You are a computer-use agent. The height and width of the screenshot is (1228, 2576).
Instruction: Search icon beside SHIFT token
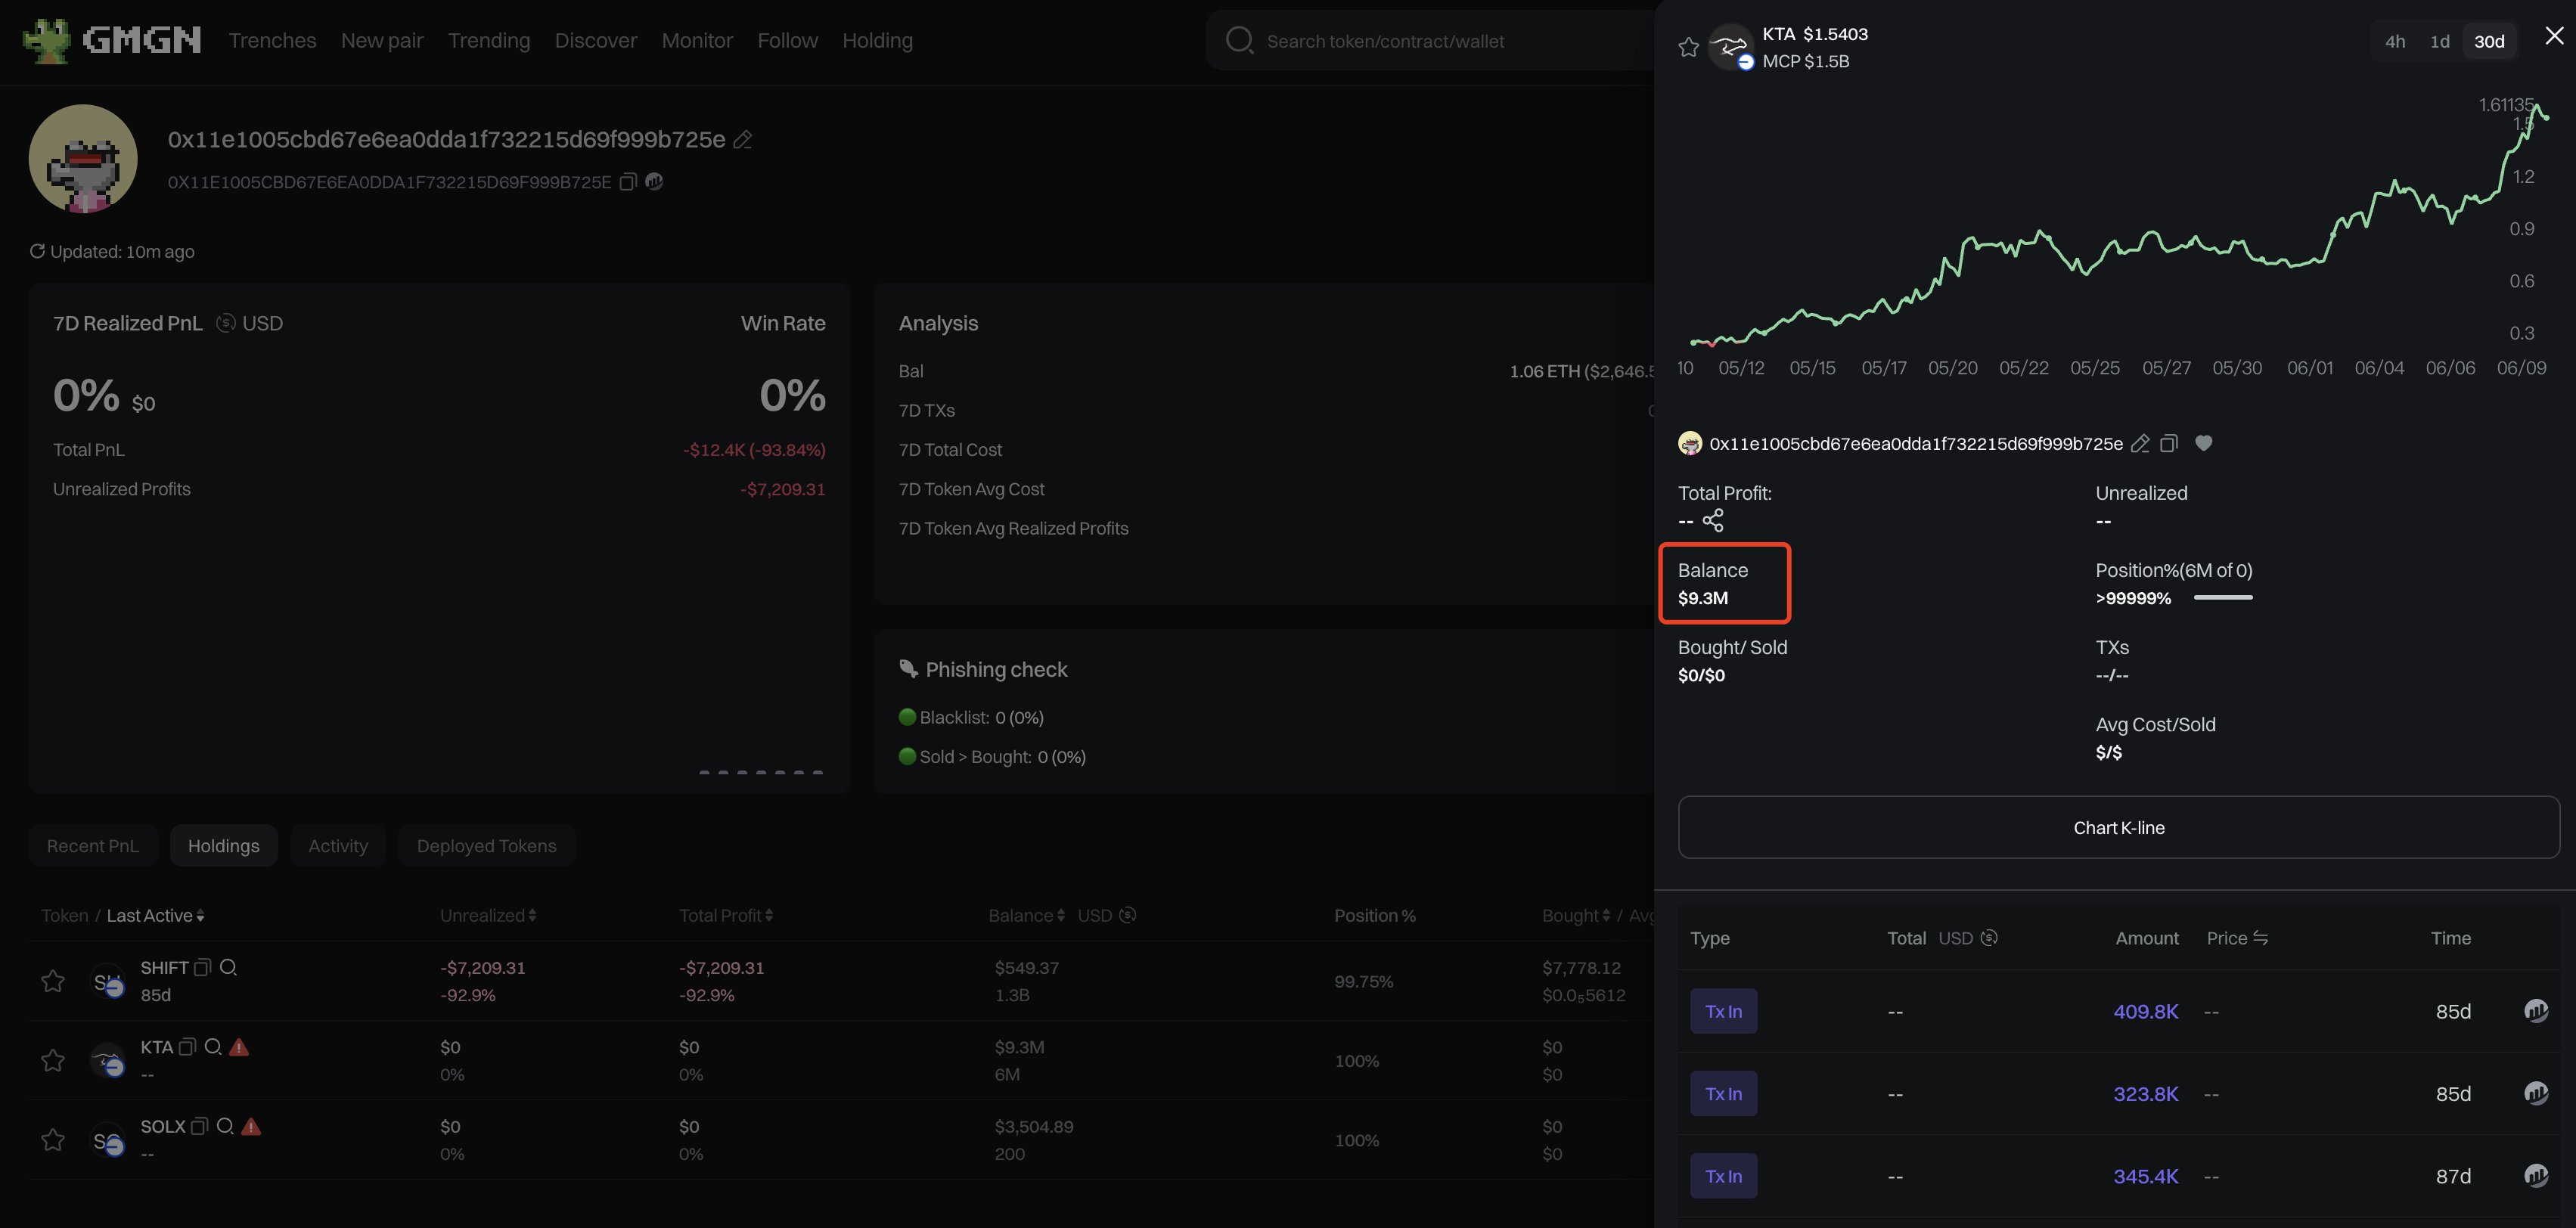[228, 967]
